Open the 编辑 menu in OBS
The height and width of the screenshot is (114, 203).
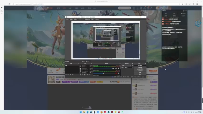click(x=71, y=19)
